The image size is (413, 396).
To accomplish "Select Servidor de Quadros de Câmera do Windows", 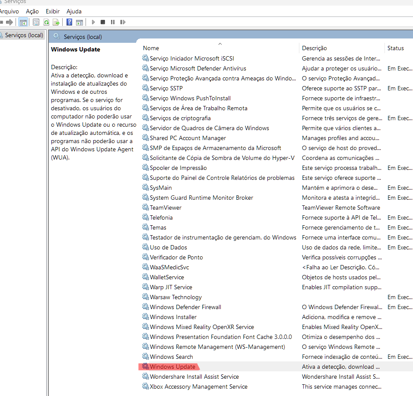I will (210, 128).
